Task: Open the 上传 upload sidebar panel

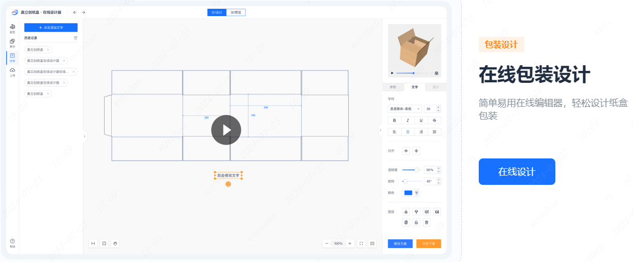Action: [x=12, y=71]
